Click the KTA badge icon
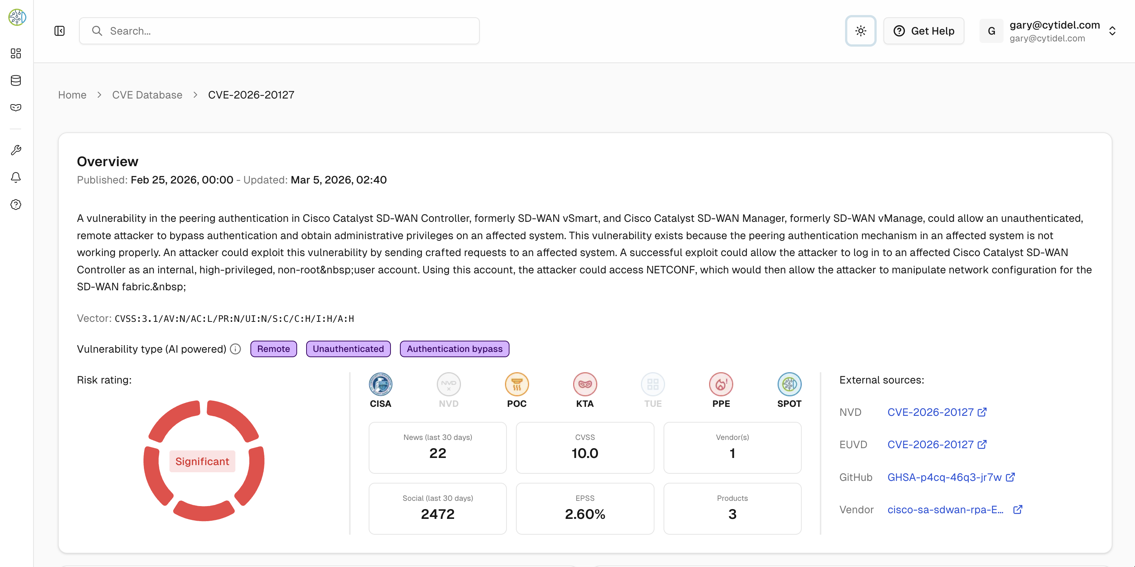The width and height of the screenshot is (1135, 567). [585, 384]
